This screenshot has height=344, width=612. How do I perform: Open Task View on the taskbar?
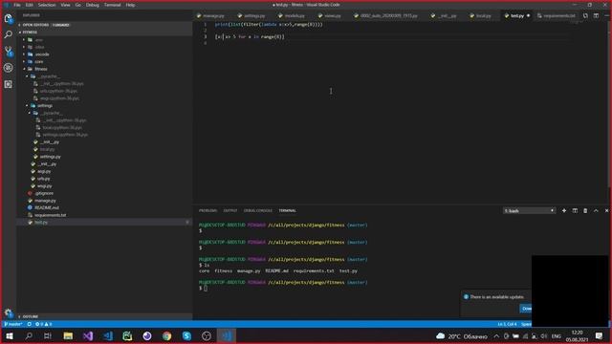point(48,335)
